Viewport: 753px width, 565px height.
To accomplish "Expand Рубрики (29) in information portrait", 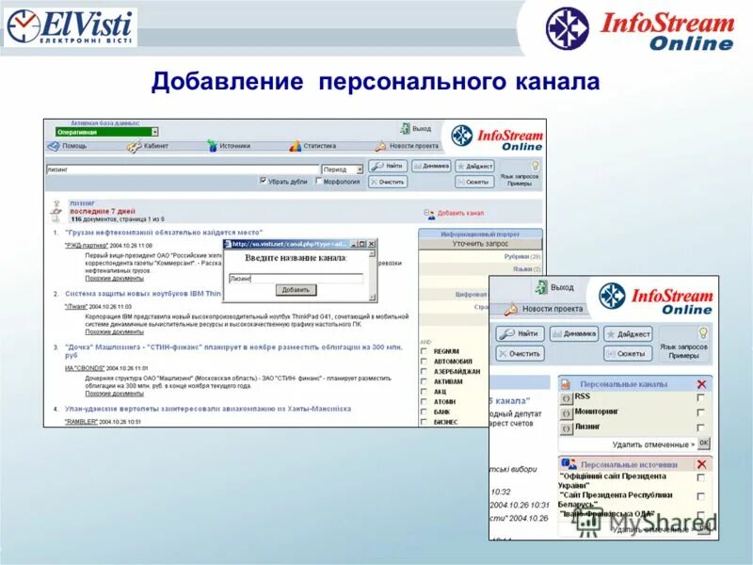I will (522, 257).
